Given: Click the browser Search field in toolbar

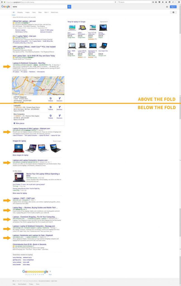Looking at the screenshot, I should (135, 2).
